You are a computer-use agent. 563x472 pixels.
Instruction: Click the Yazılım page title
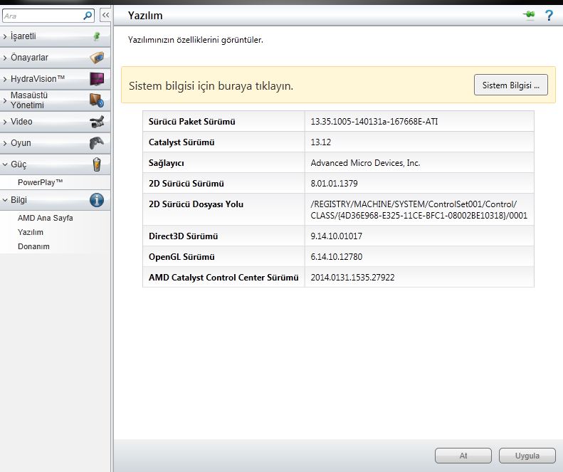click(x=145, y=16)
